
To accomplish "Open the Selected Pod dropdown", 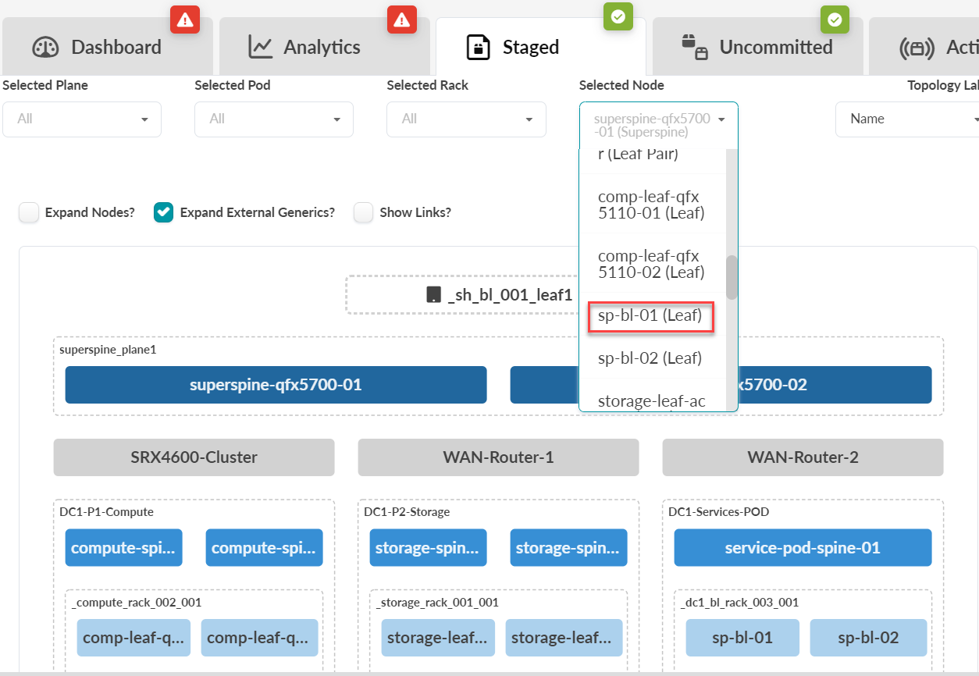I will click(x=274, y=119).
